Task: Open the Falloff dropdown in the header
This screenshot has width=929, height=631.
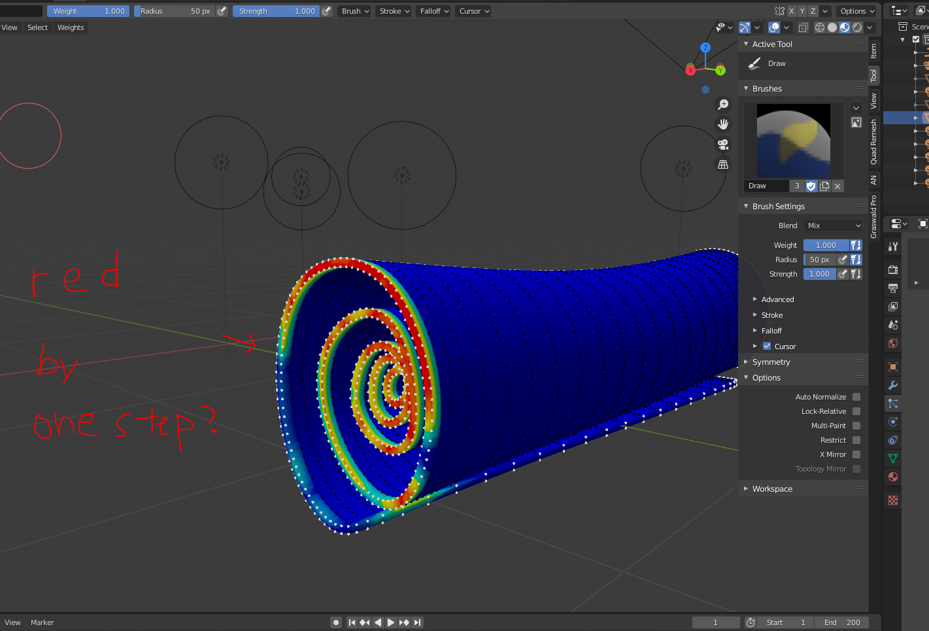Action: [433, 10]
